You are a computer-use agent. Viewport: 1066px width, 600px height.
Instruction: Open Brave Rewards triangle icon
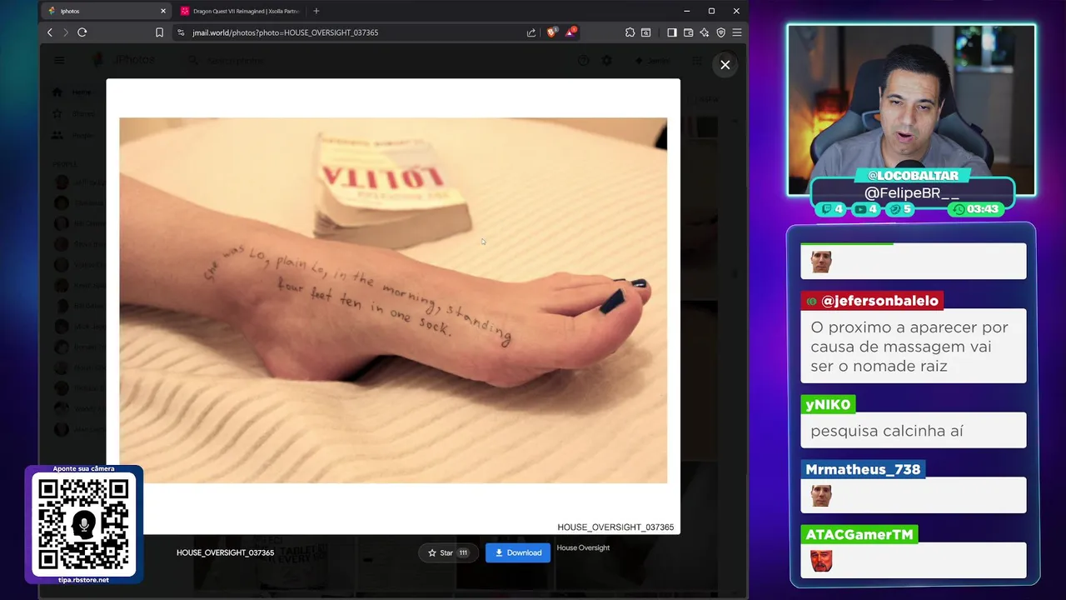[570, 32]
